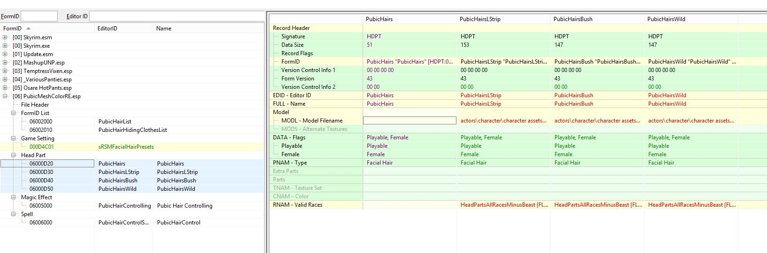Click the PubicHairsWild column header
Image resolution: width=767 pixels, height=253 pixels.
pyautogui.click(x=691, y=19)
